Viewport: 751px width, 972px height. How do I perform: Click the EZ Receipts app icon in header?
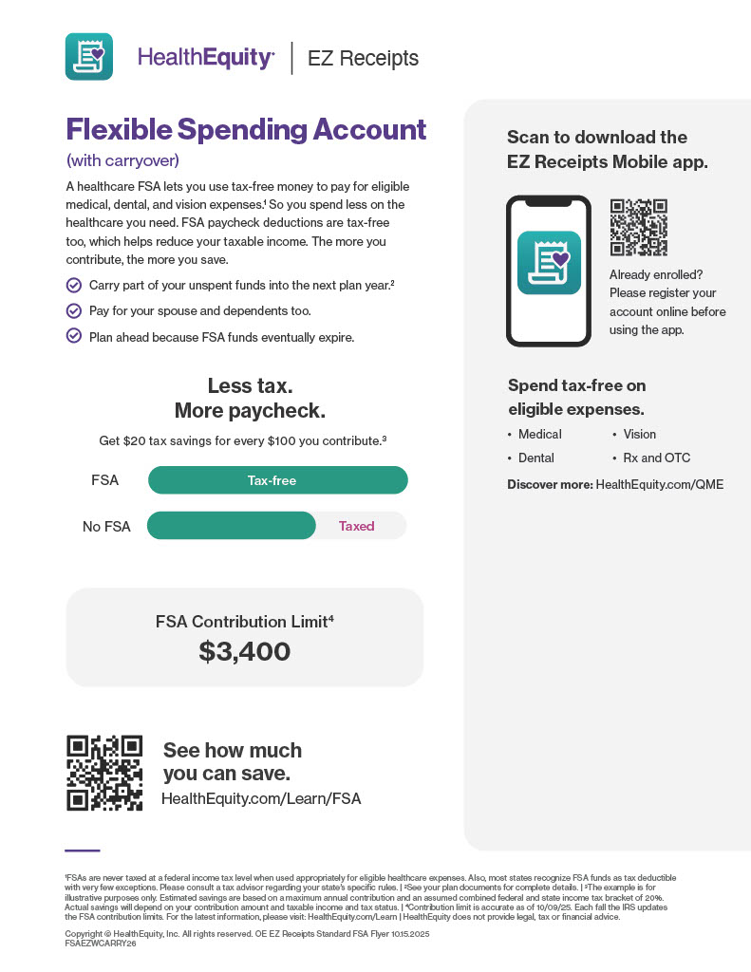tap(89, 57)
